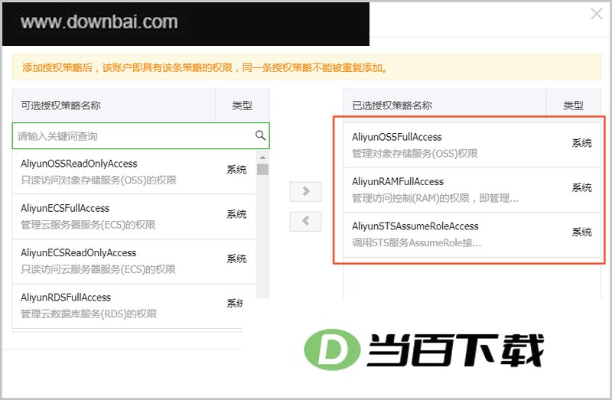Click 系统 type of AliyunSTSAssumeRoleAccess row
This screenshot has height=400, width=612.
tap(582, 233)
